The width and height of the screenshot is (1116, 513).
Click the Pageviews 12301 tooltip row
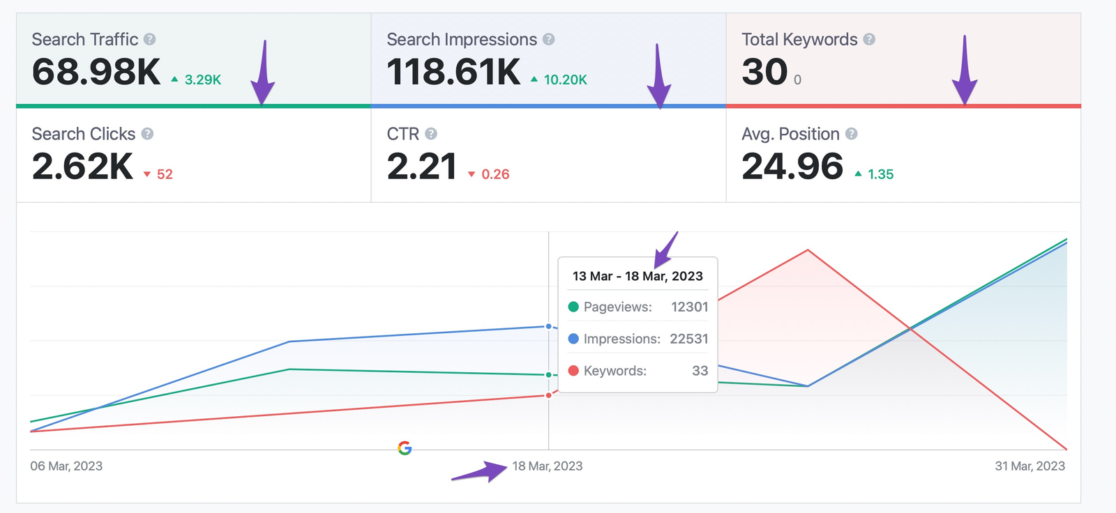[638, 307]
